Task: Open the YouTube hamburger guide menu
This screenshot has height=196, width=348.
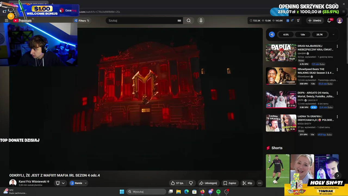Action: [x=7, y=20]
